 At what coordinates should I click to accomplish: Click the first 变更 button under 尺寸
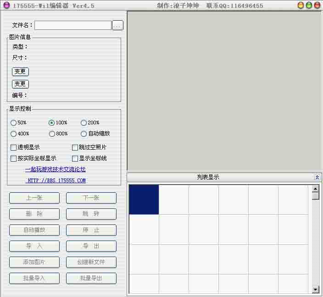click(20, 72)
